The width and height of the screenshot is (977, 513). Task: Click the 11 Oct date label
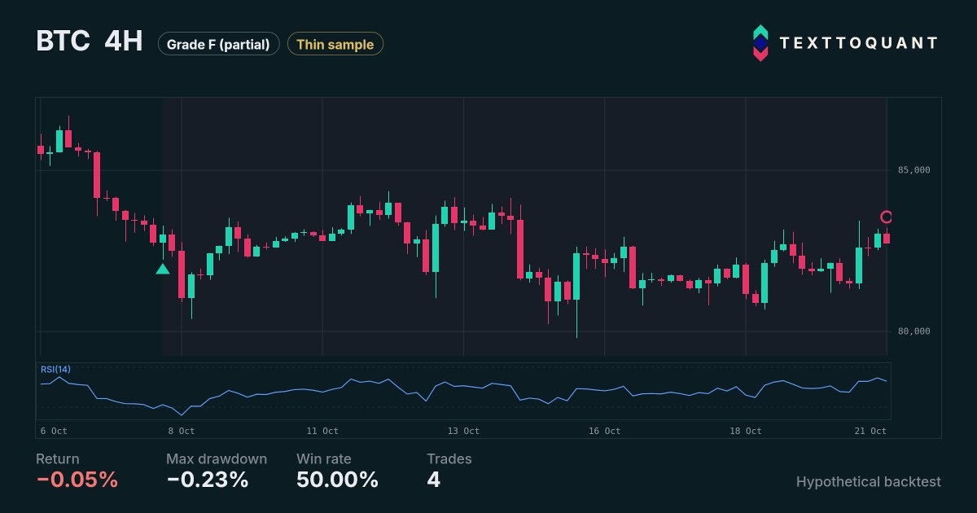[322, 431]
